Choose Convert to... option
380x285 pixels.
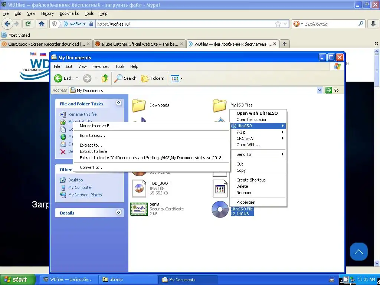pyautogui.click(x=151, y=167)
